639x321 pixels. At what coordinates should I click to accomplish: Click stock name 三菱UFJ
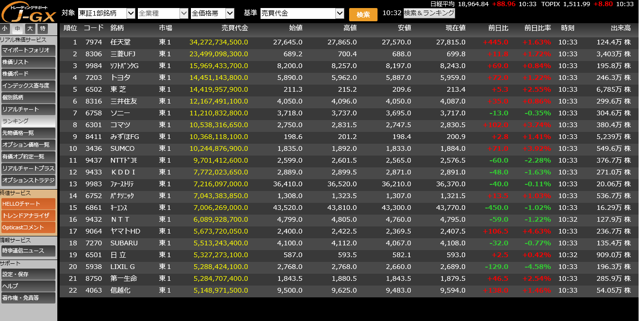[122, 54]
